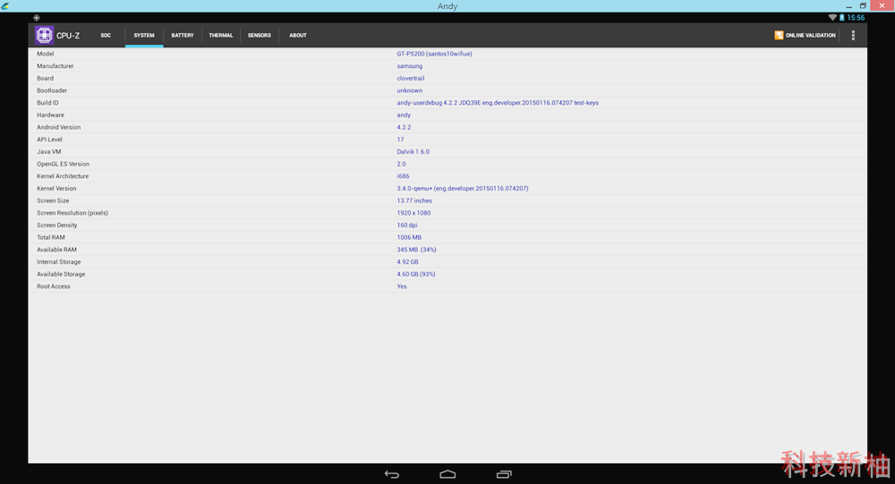Go to the ABOUT tab
The image size is (895, 484).
pyautogui.click(x=298, y=36)
